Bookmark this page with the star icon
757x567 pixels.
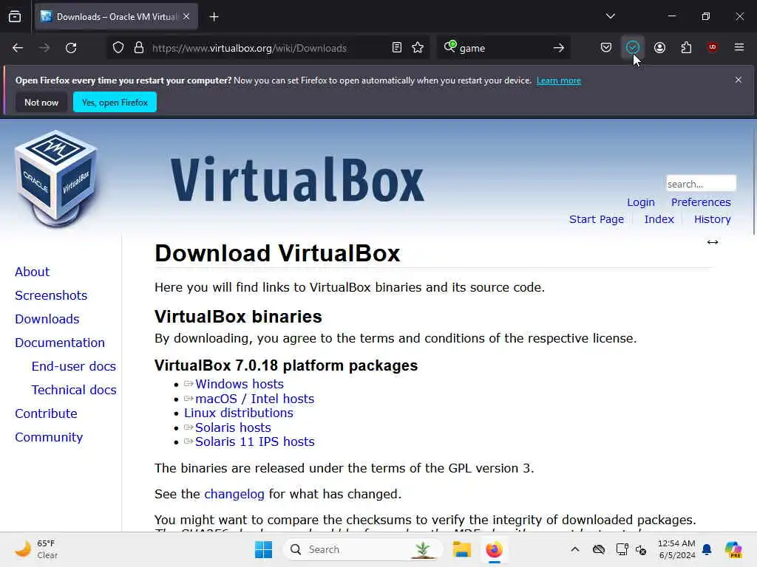pyautogui.click(x=418, y=48)
